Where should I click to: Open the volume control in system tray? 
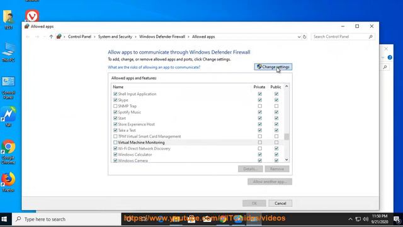[x=366, y=219]
